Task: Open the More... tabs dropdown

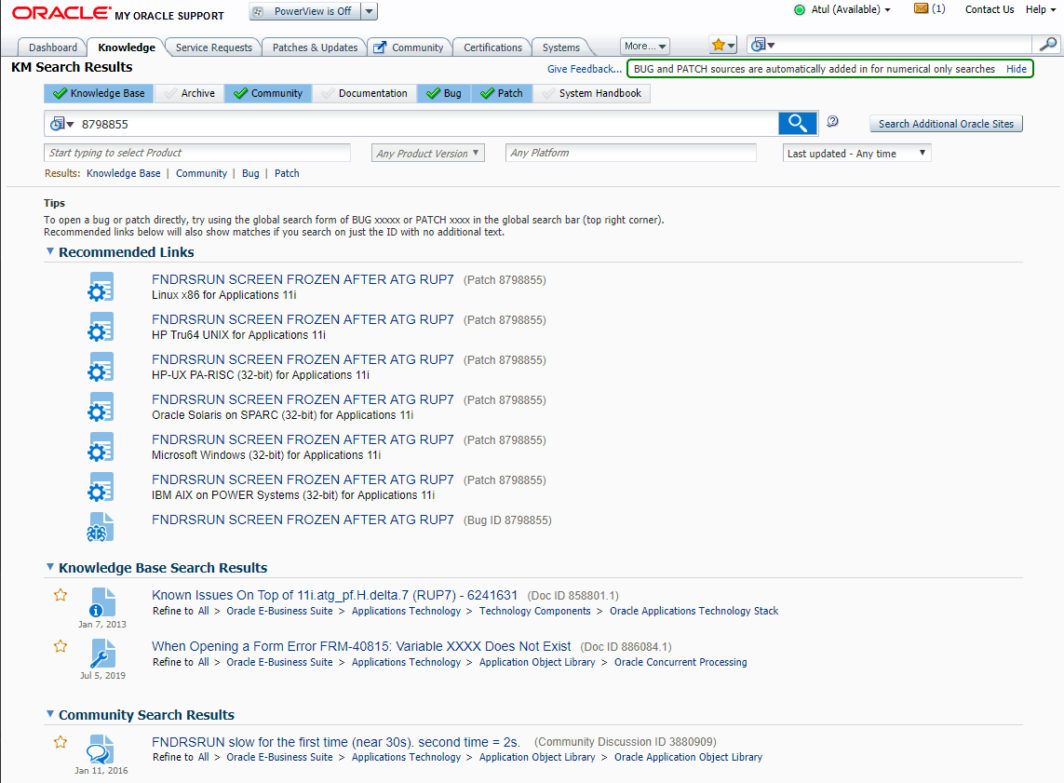Action: pos(645,47)
